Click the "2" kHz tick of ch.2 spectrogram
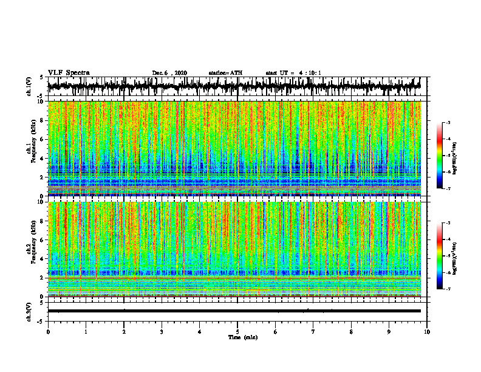The width and height of the screenshot is (481, 372). pyautogui.click(x=43, y=278)
